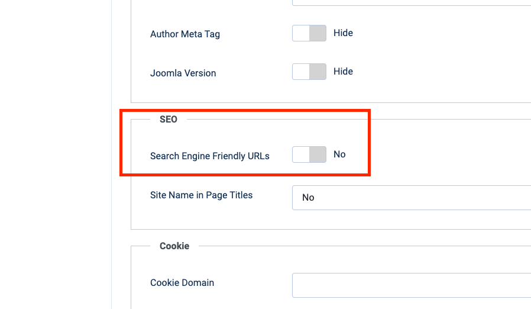Image resolution: width=531 pixels, height=309 pixels.
Task: Toggle the Author Meta Tag switch
Action: point(309,33)
